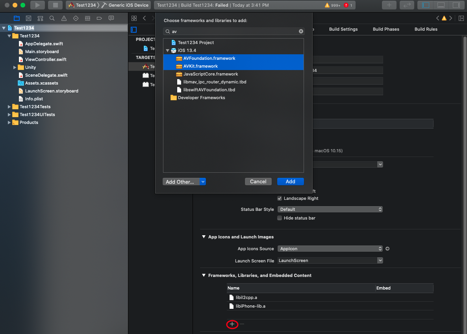Go back with the editor's left arrow
The image size is (467, 334).
pyautogui.click(x=145, y=18)
